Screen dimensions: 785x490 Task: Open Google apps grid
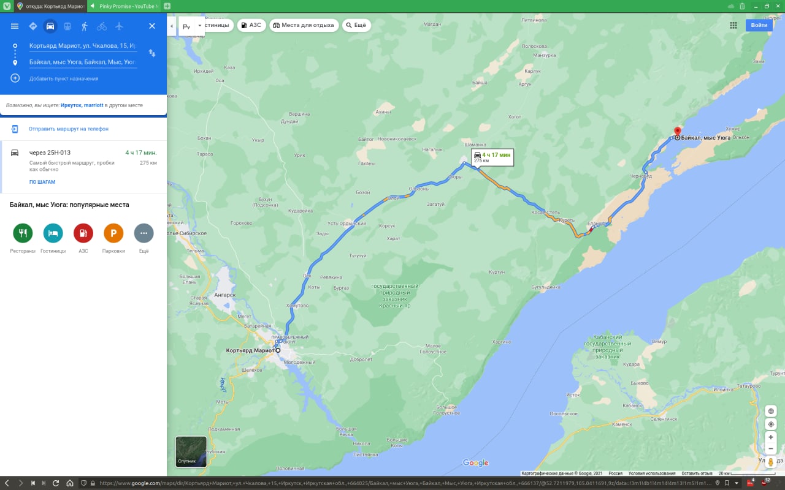coord(733,25)
